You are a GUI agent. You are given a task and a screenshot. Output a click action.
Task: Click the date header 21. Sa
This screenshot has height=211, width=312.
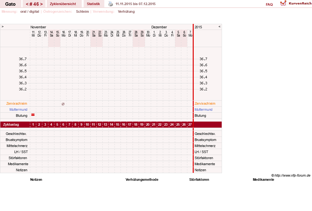click(94, 34)
